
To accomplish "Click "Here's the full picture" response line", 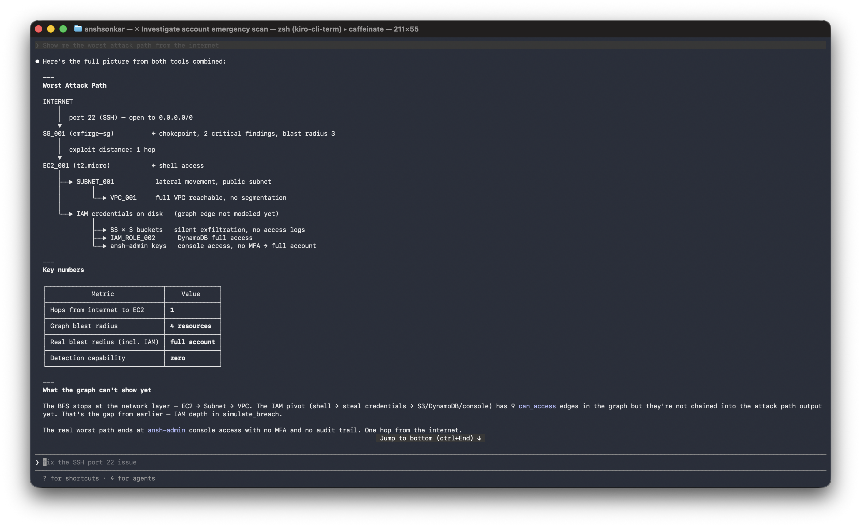I will click(135, 61).
